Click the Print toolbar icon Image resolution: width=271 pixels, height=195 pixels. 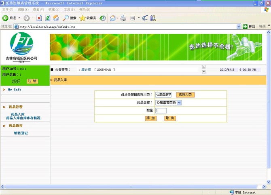click(x=123, y=18)
